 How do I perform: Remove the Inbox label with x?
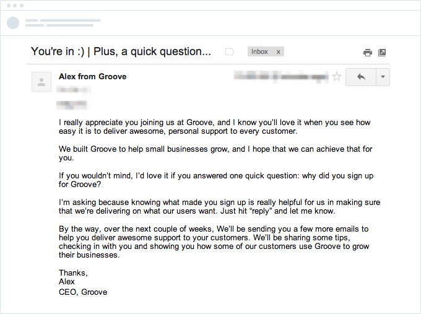coord(279,52)
